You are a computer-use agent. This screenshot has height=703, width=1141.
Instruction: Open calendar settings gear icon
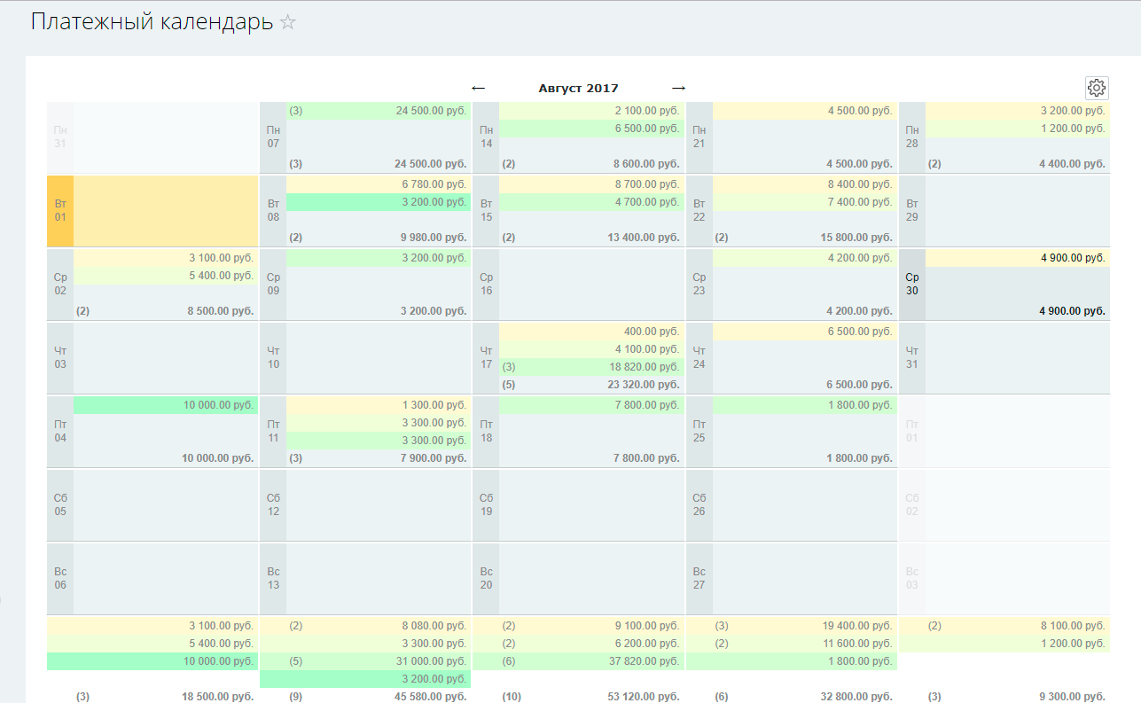[x=1097, y=88]
